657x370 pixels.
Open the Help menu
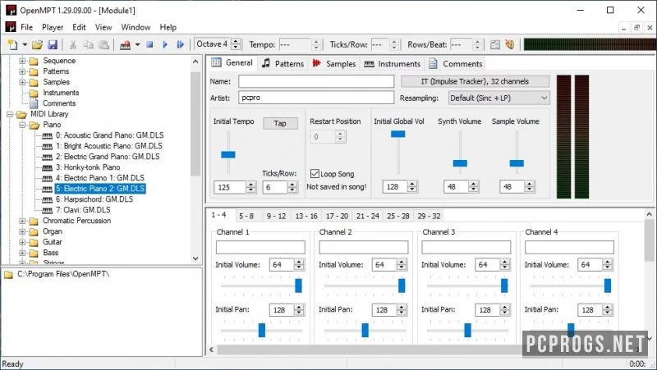click(x=168, y=27)
